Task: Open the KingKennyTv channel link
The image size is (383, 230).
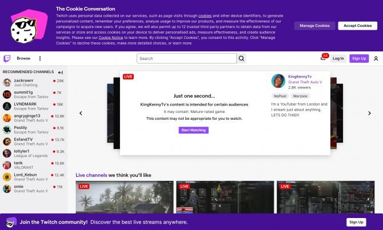Action: (300, 76)
